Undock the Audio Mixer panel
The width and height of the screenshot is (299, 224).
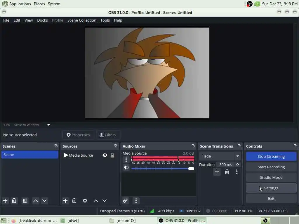click(193, 146)
